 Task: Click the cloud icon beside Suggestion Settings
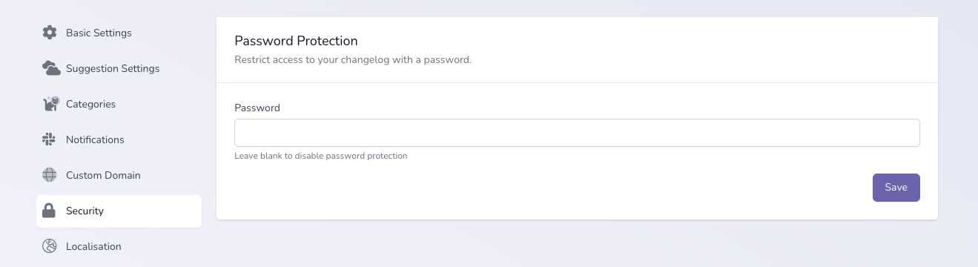point(51,68)
